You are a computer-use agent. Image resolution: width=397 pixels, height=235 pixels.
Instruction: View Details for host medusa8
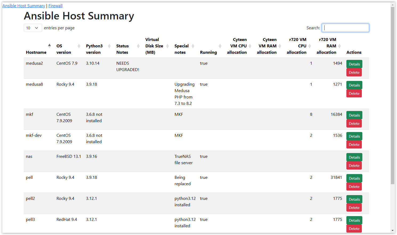click(354, 85)
